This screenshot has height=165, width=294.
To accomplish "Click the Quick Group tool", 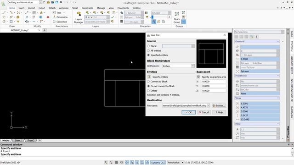I will (x=176, y=17).
